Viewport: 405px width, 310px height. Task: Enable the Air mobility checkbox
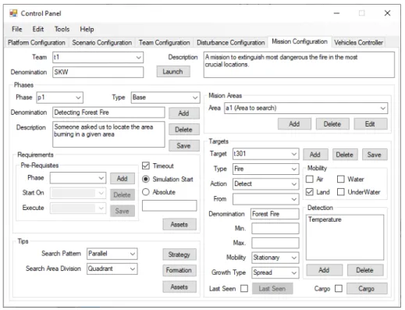pyautogui.click(x=310, y=179)
